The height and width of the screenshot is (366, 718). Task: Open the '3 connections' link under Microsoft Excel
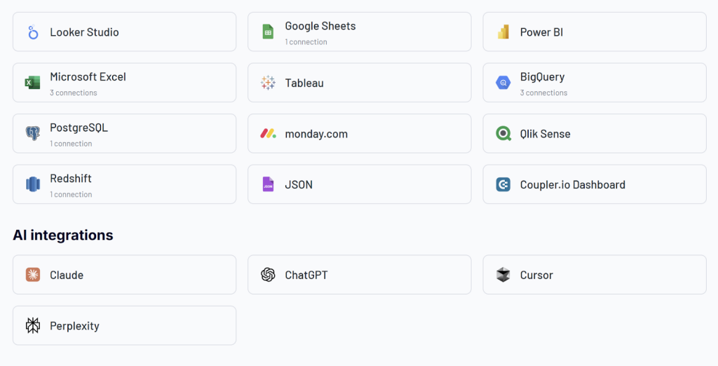pyautogui.click(x=74, y=93)
